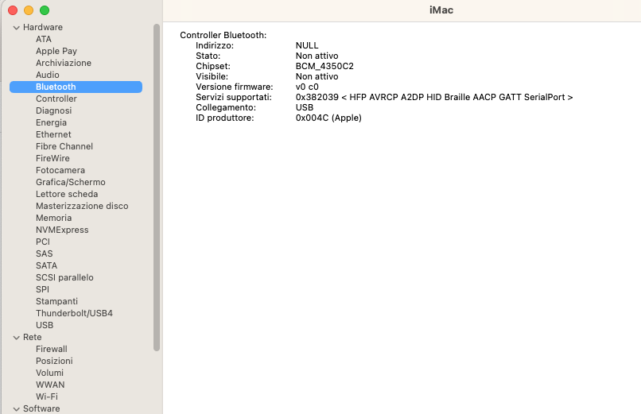Open the Stampanti entry
This screenshot has width=641, height=414.
click(56, 301)
